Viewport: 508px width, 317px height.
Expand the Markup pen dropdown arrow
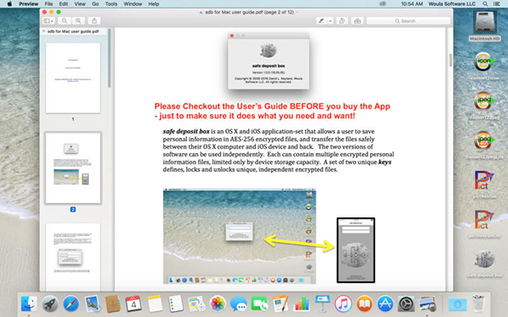point(330,20)
